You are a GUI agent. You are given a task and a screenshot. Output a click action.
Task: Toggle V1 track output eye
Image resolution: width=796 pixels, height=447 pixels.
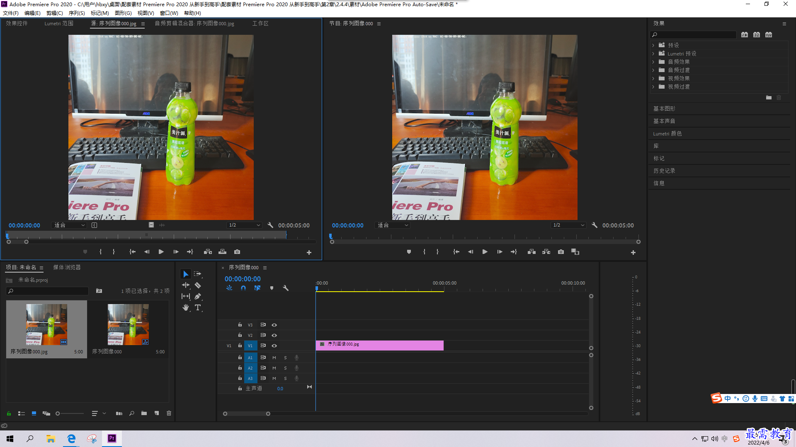click(274, 346)
